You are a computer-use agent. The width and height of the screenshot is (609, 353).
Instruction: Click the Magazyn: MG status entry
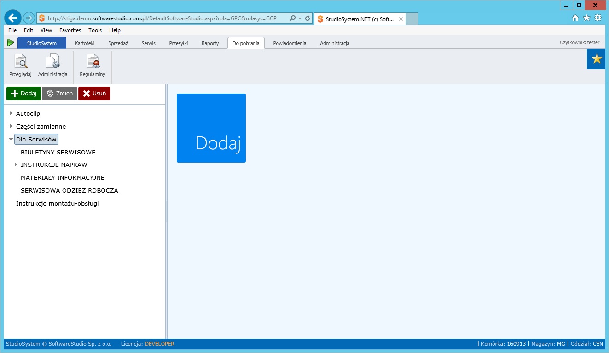coord(548,344)
